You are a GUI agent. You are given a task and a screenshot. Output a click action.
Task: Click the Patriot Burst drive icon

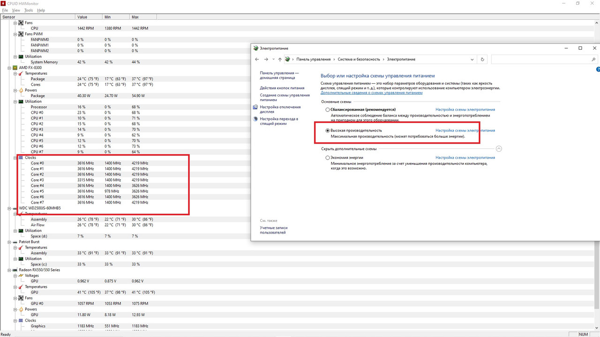coord(15,242)
